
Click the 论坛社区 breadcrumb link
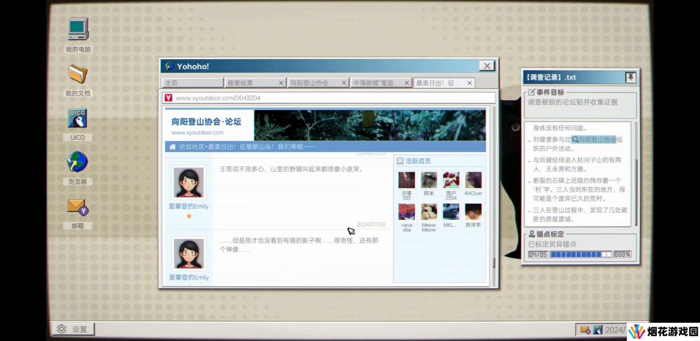tap(192, 147)
